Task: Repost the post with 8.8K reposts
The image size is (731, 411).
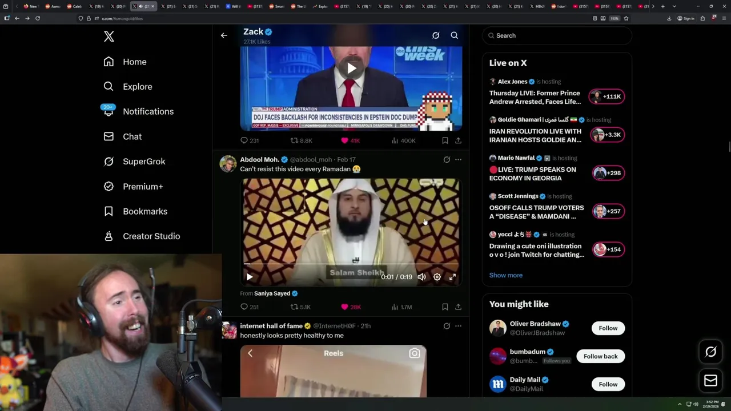Action: (301, 140)
